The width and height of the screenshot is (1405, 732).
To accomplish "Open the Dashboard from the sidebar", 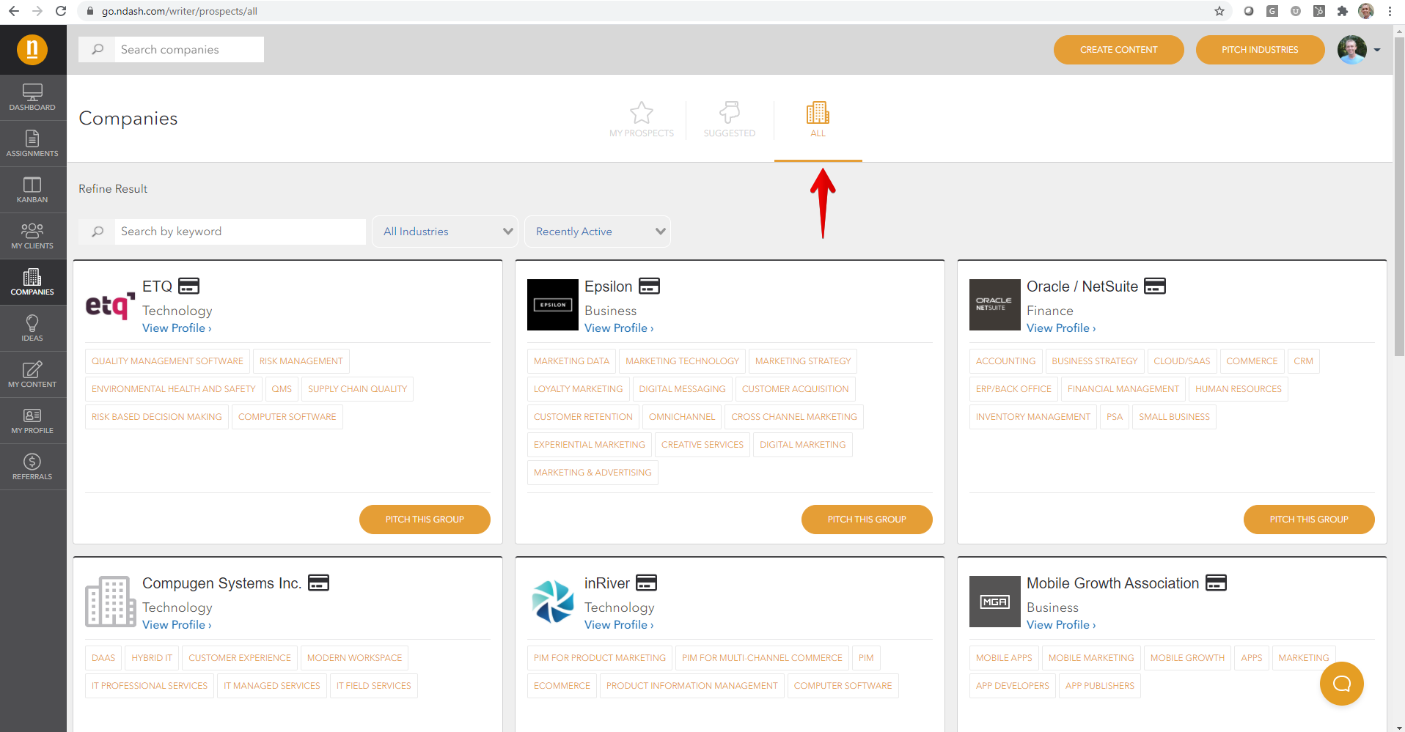I will [32, 97].
